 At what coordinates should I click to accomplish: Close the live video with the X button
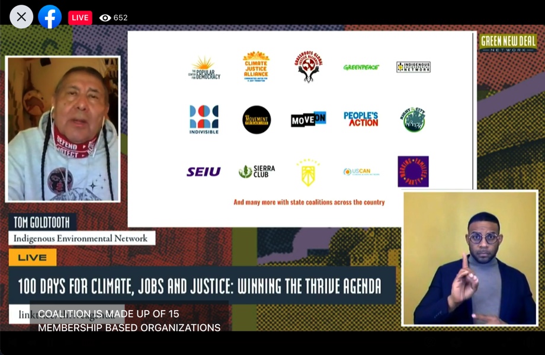click(x=21, y=17)
